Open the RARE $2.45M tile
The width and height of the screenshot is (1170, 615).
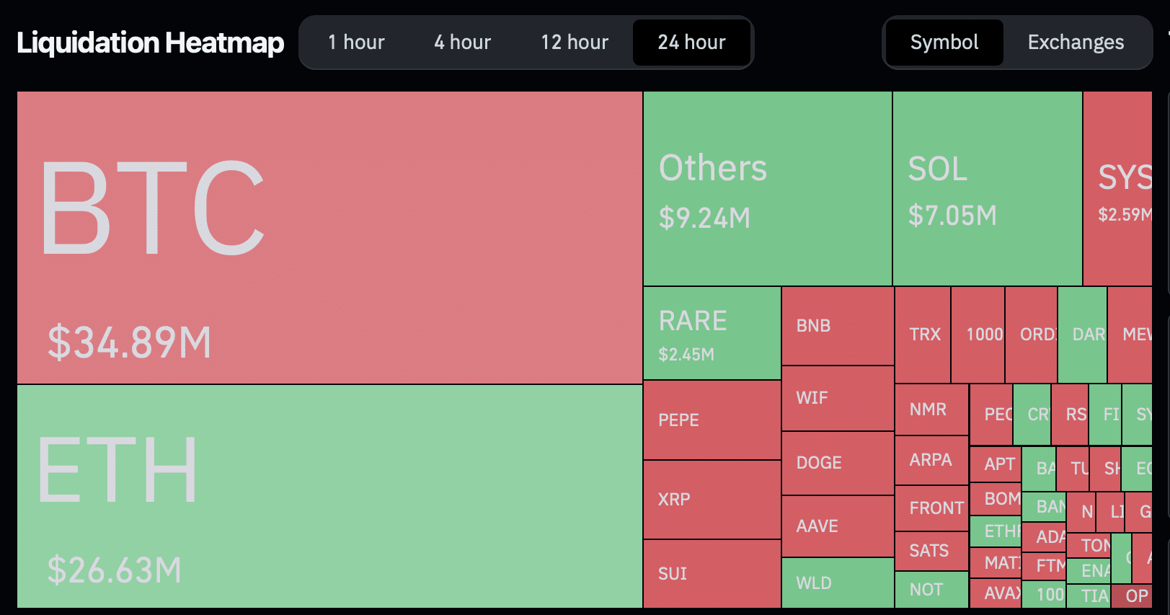(x=712, y=333)
